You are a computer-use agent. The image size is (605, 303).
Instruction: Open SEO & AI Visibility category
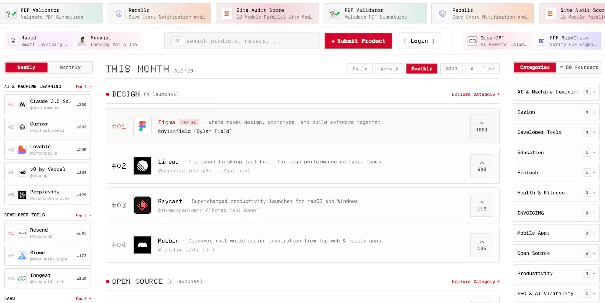tap(556, 294)
